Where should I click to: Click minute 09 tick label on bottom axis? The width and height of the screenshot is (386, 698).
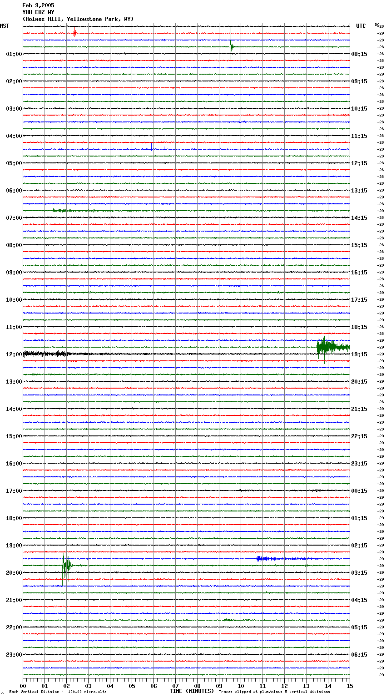[219, 686]
